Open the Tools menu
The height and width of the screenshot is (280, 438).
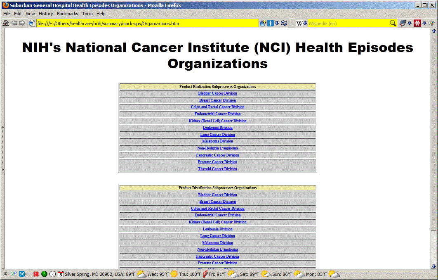[87, 14]
